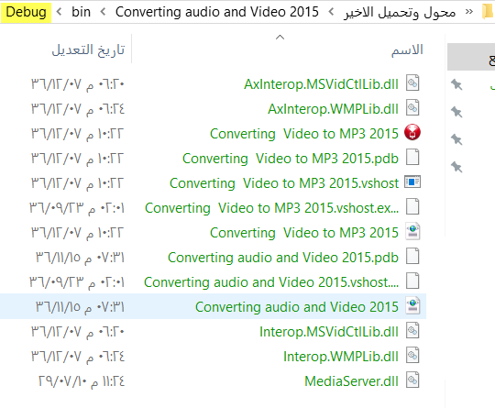This screenshot has height=408, width=495.
Task: Open the red Converting Video to MP3 2015 app icon
Action: (412, 133)
